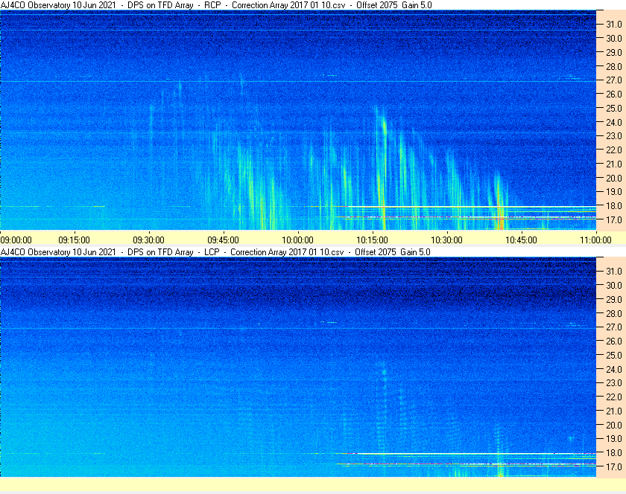Click the 22.0 frequency label in LCP plot
Viewport: 626px width, 494px height.
tap(614, 397)
